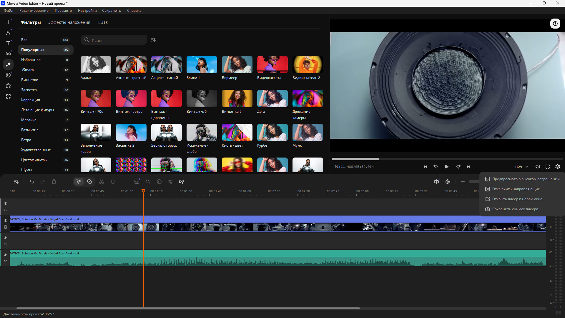The image size is (565, 318).
Task: Select the Ретро filter category
Action: click(26, 140)
